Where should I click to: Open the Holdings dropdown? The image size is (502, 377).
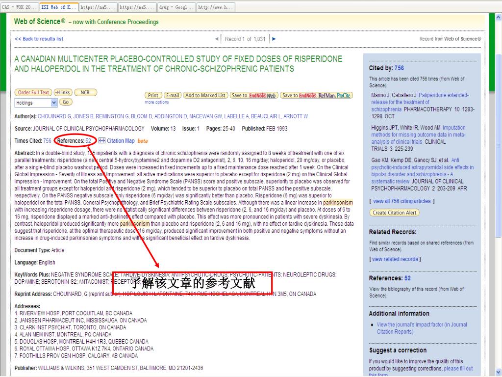point(36,103)
